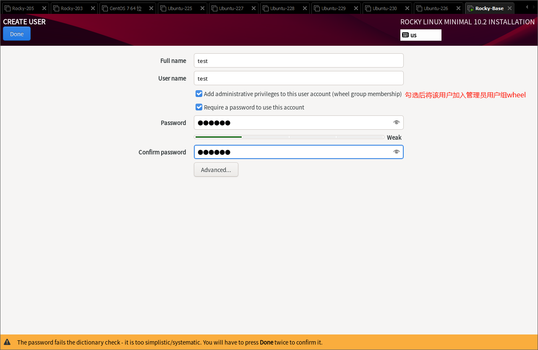This screenshot has height=350, width=538.
Task: Click the Confirm password label text
Action: click(162, 152)
